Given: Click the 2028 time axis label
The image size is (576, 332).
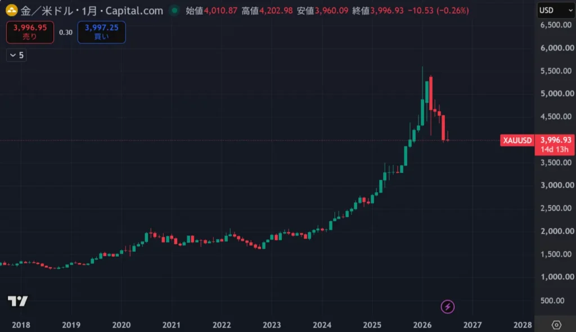Looking at the screenshot, I should point(523,325).
